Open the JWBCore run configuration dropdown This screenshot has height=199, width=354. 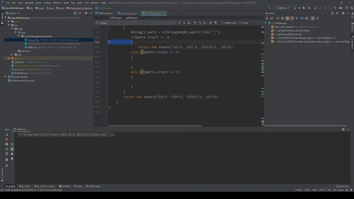[x=282, y=8]
